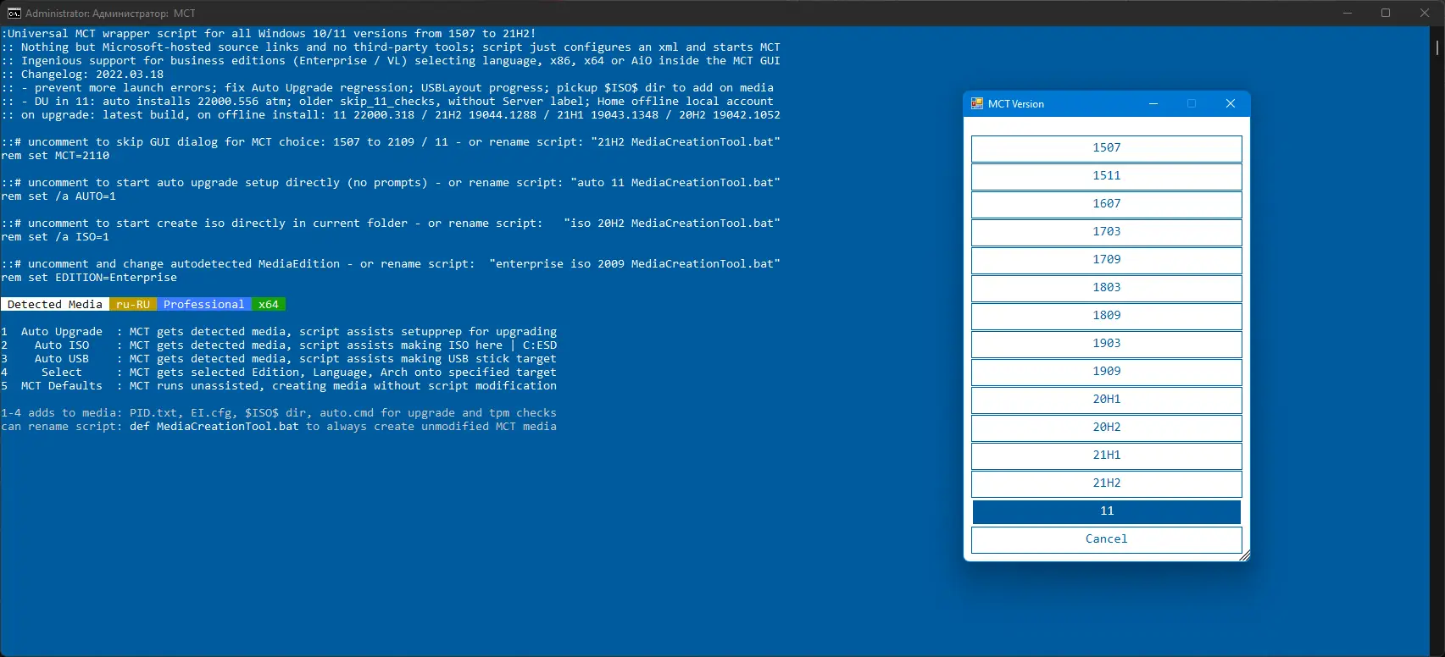Viewport: 1445px width, 657px height.
Task: Click the 'rem set /a ISO=1' line
Action: 55,237
